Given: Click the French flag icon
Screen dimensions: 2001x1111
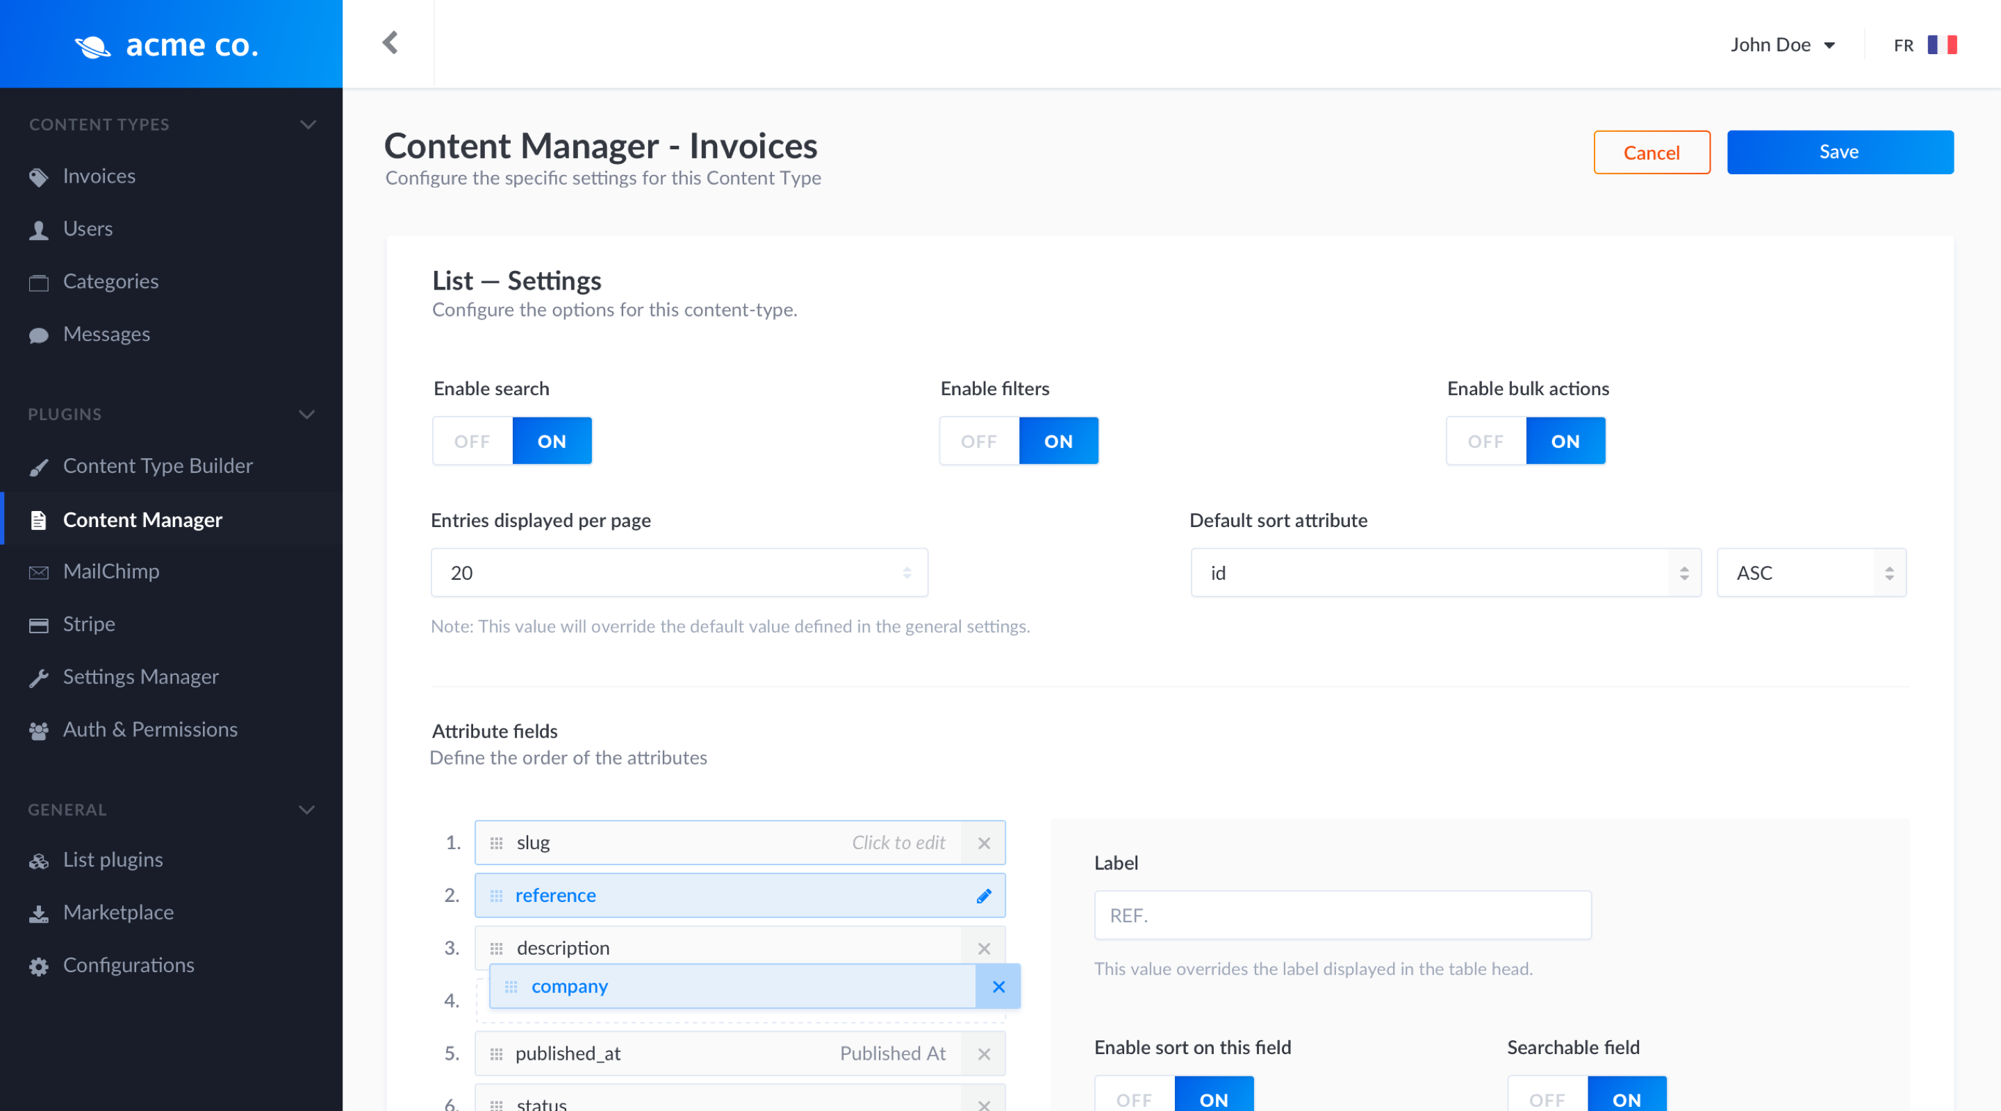Looking at the screenshot, I should 1941,45.
